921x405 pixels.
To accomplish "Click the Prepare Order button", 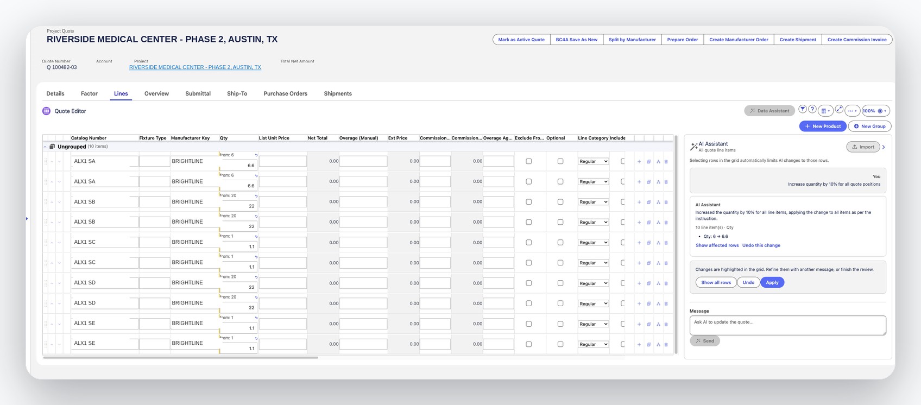I will 683,40.
